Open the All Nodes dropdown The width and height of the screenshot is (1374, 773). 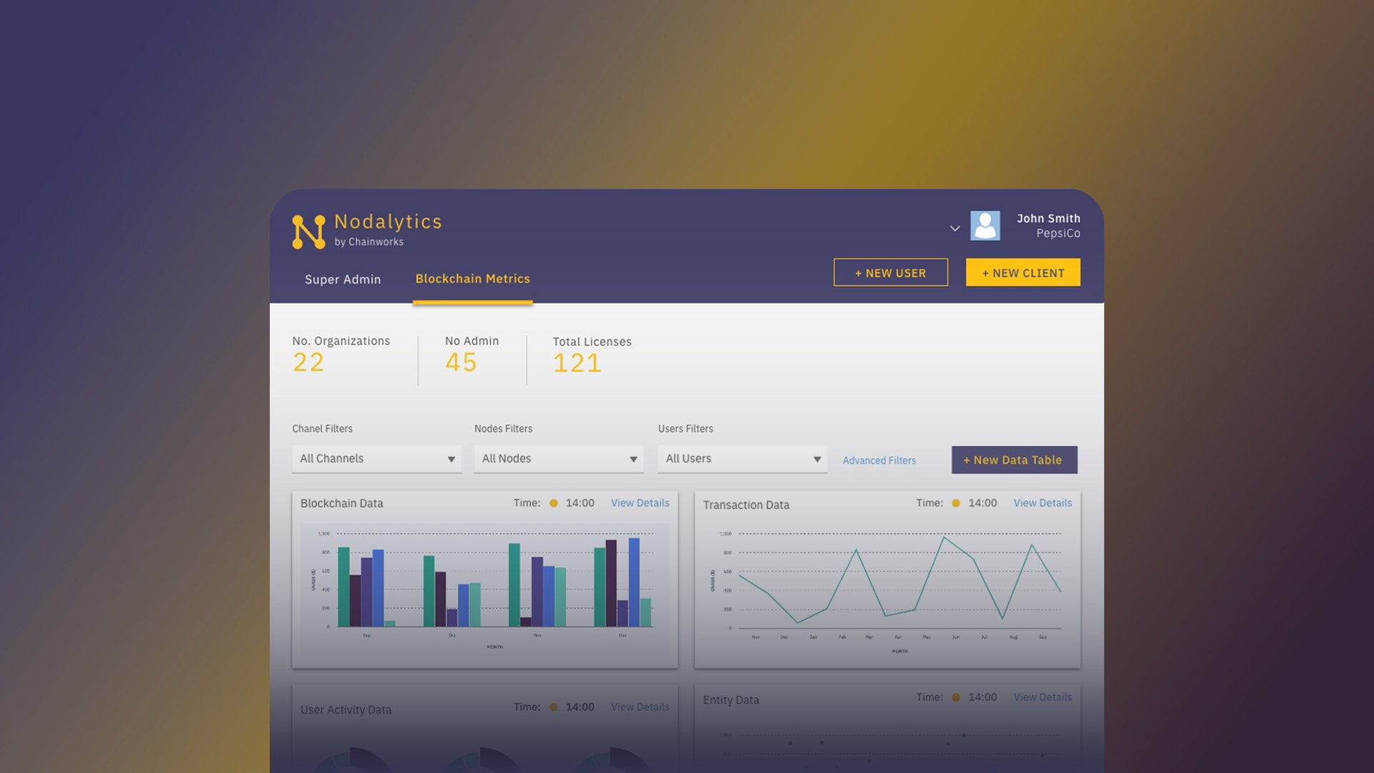(559, 459)
